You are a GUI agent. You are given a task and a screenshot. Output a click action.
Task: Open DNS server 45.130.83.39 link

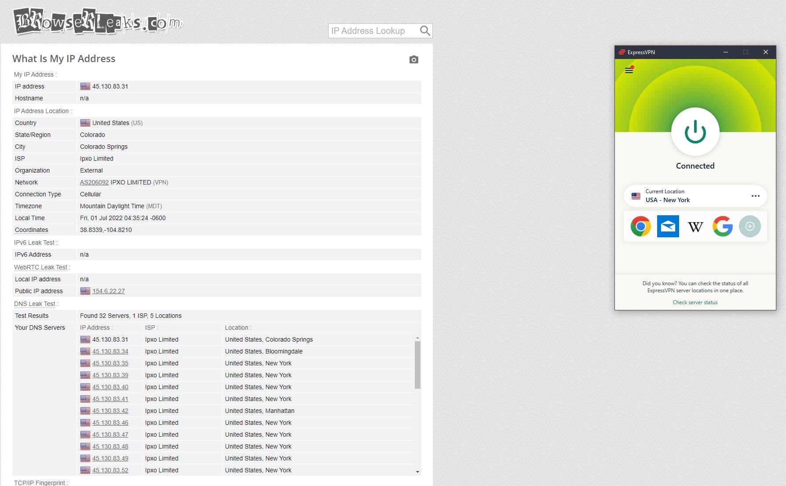coord(110,375)
